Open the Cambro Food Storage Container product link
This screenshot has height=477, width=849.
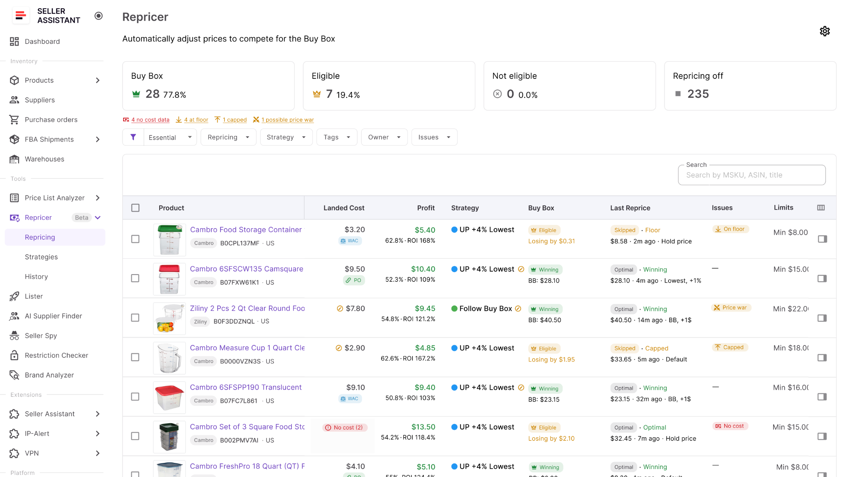[246, 229]
